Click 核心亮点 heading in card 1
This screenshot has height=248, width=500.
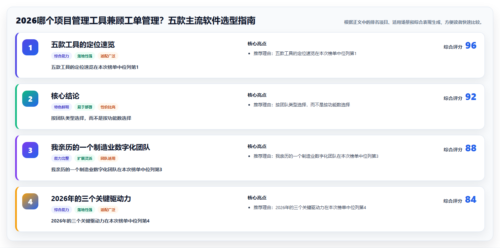[x=257, y=44]
